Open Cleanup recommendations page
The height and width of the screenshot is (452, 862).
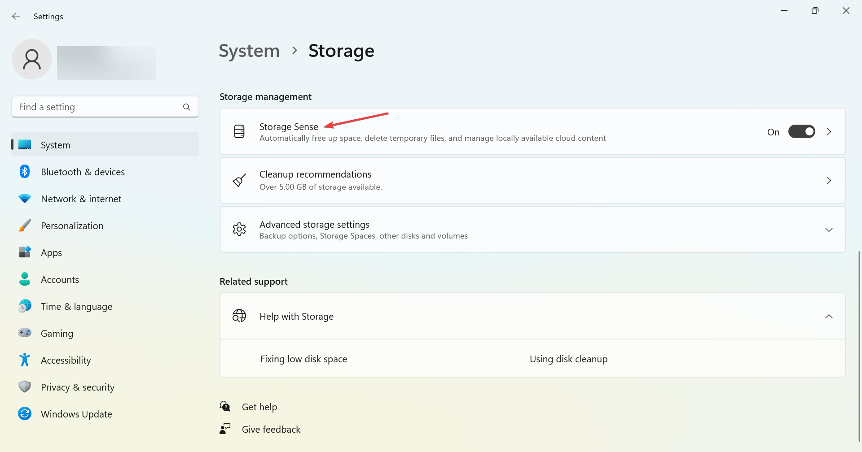(x=532, y=180)
